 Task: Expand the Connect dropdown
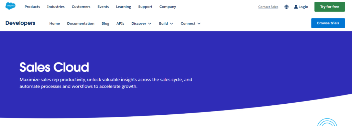[x=190, y=24]
